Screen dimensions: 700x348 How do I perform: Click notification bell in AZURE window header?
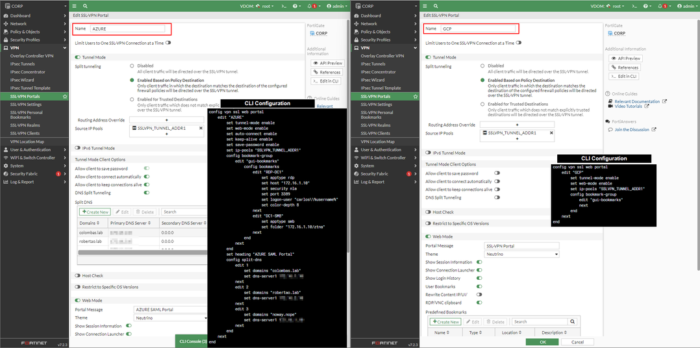[310, 6]
